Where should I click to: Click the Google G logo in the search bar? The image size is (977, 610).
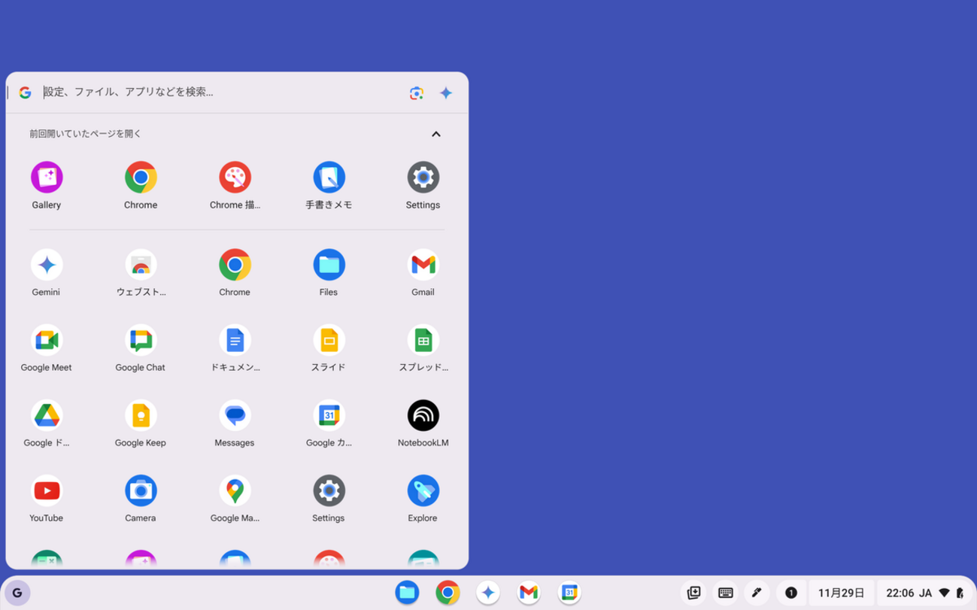coord(25,92)
